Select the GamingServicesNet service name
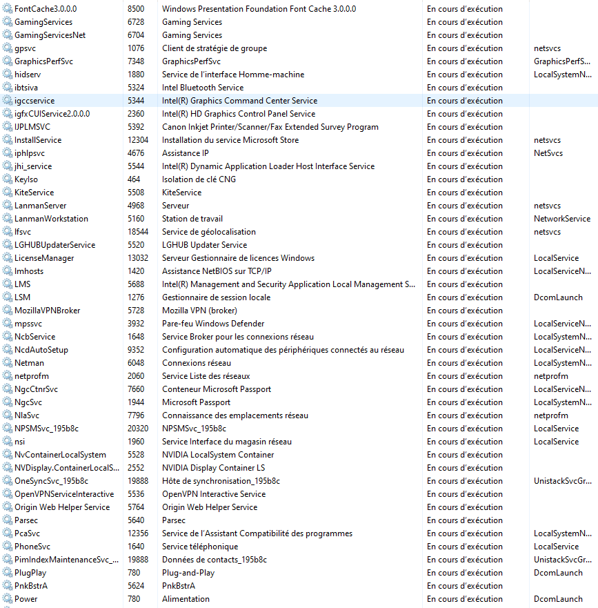Screen dimensions: 598x608 coord(50,35)
